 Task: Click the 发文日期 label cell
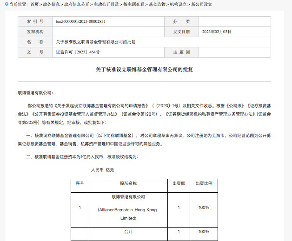point(181,32)
